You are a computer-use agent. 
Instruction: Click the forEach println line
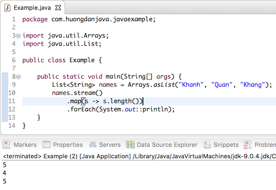[x=121, y=109]
